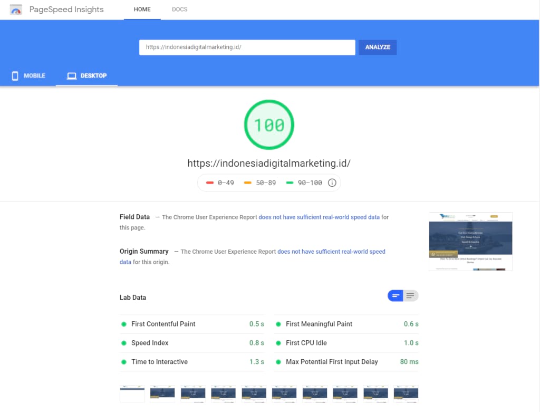
Task: Open Origin Summary insufficient speed data link
Action: [331, 252]
